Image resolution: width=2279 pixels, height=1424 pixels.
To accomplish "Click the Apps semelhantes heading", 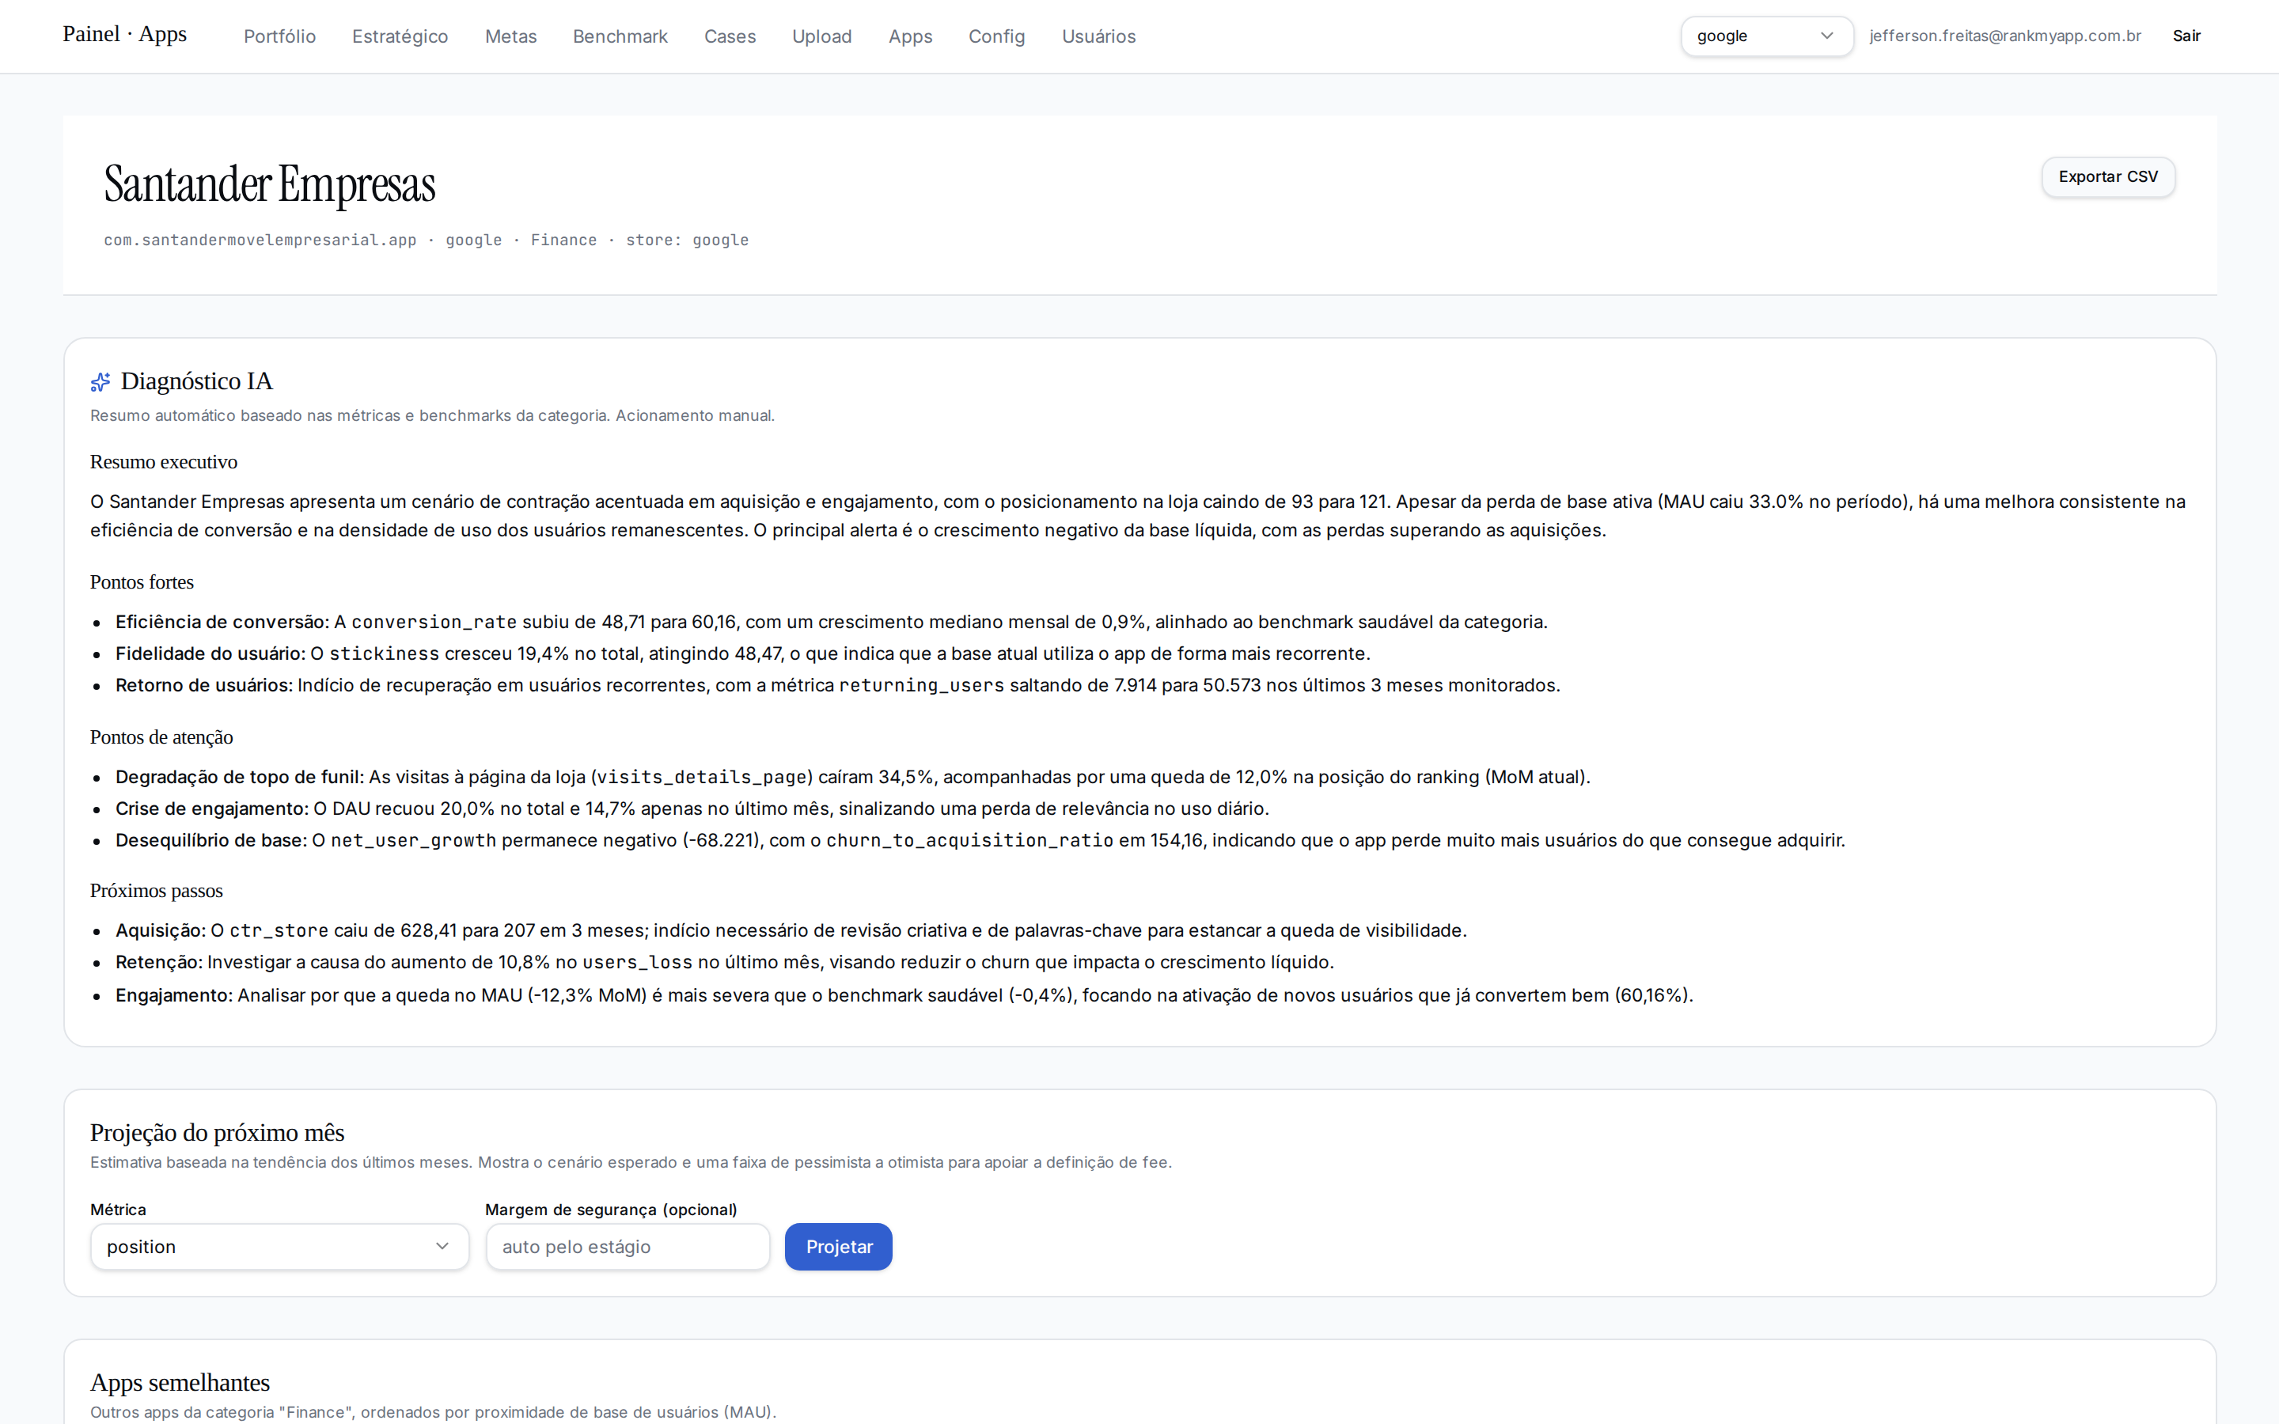I will coord(180,1383).
